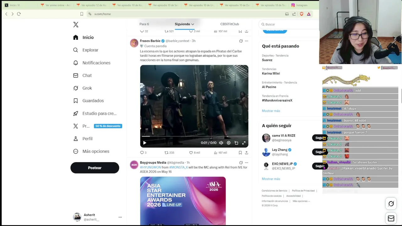Bookmark the Frases Barbie post

pyautogui.click(x=240, y=153)
